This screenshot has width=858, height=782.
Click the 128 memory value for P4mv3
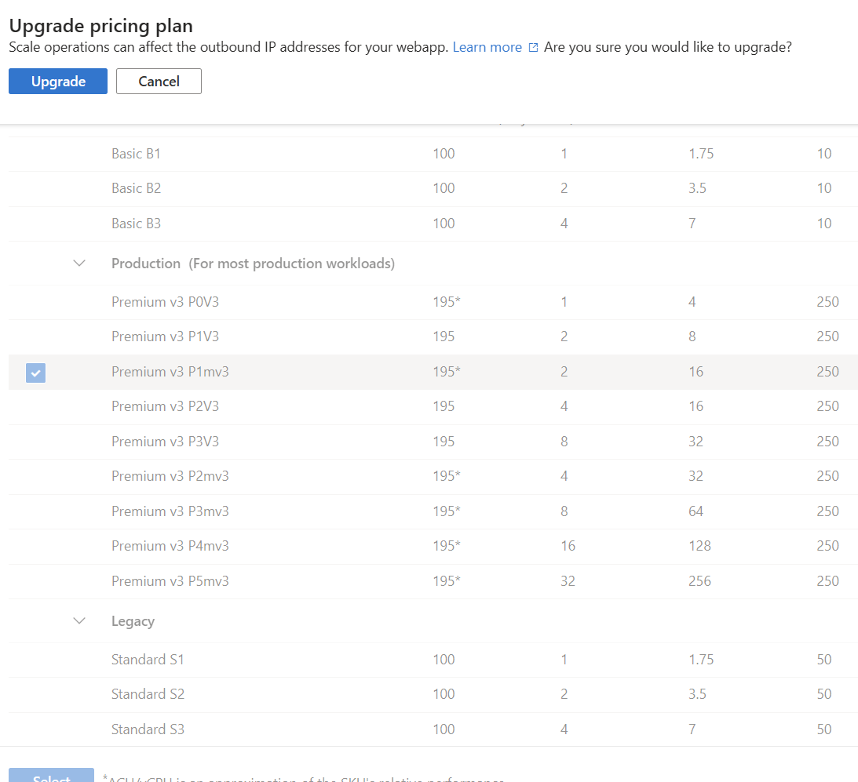tap(700, 547)
